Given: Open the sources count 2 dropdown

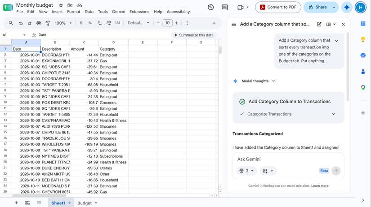Looking at the screenshot, I should pos(246,171).
